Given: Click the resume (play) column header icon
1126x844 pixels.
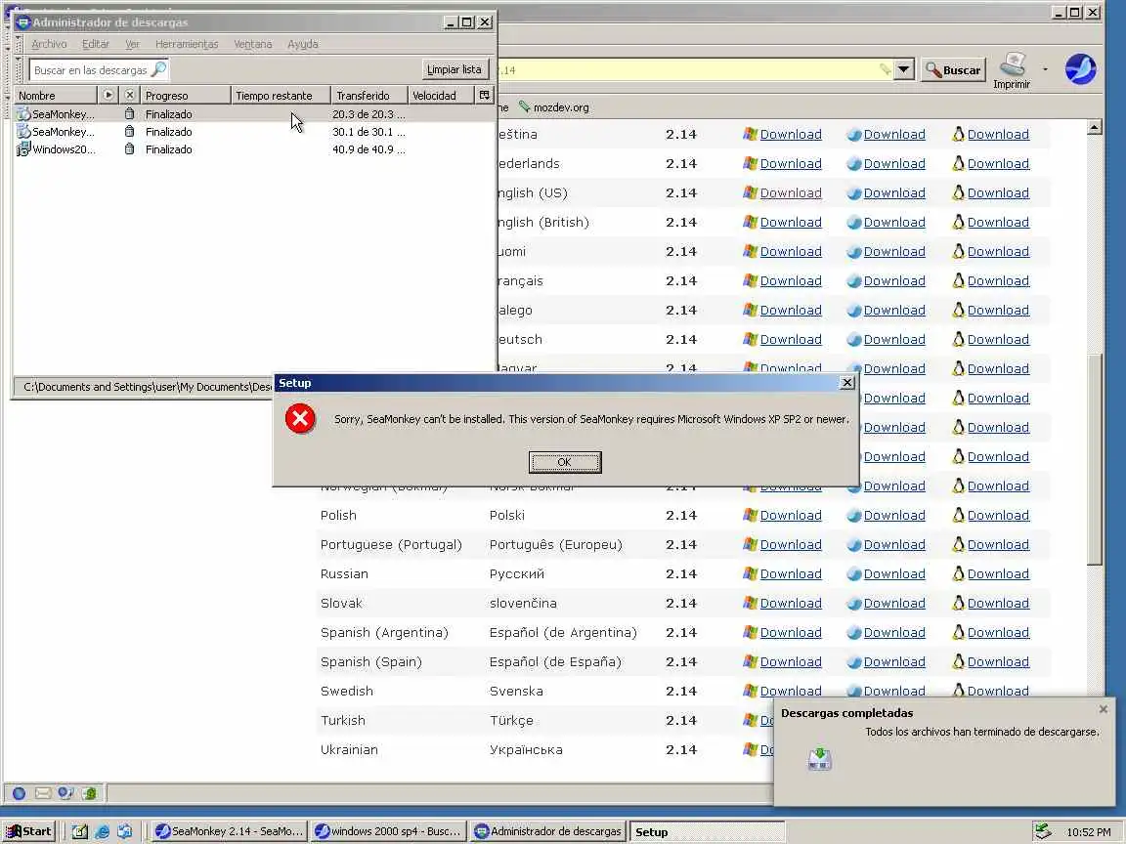Looking at the screenshot, I should tap(108, 95).
